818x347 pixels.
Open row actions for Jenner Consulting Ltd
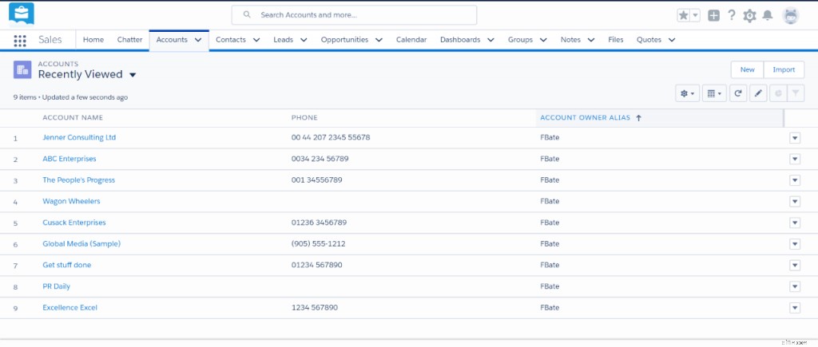(795, 138)
